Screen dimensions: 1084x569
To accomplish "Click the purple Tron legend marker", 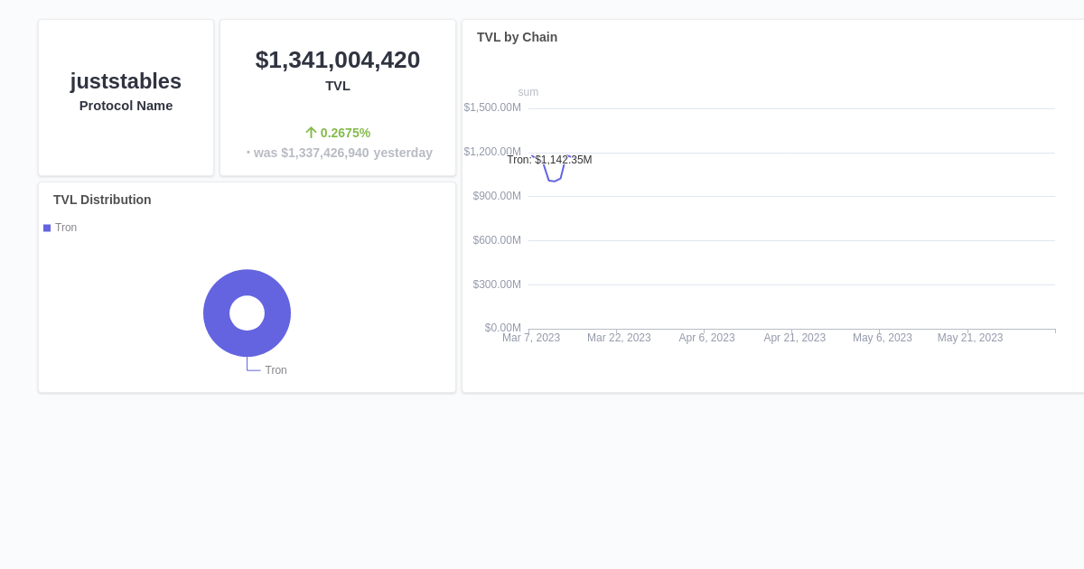I will (x=47, y=228).
